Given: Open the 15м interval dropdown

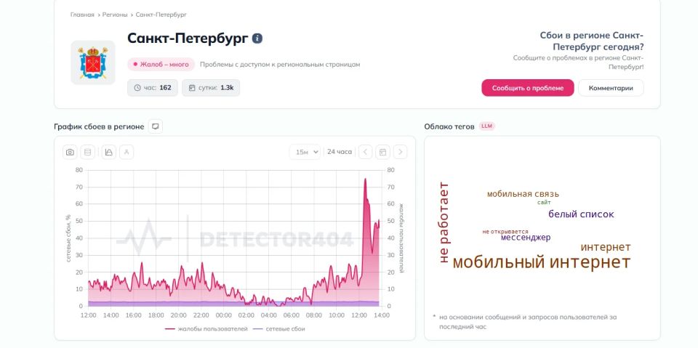Looking at the screenshot, I should [x=305, y=152].
